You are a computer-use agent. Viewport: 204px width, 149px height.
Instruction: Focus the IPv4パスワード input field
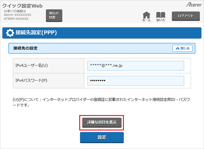click(136, 81)
